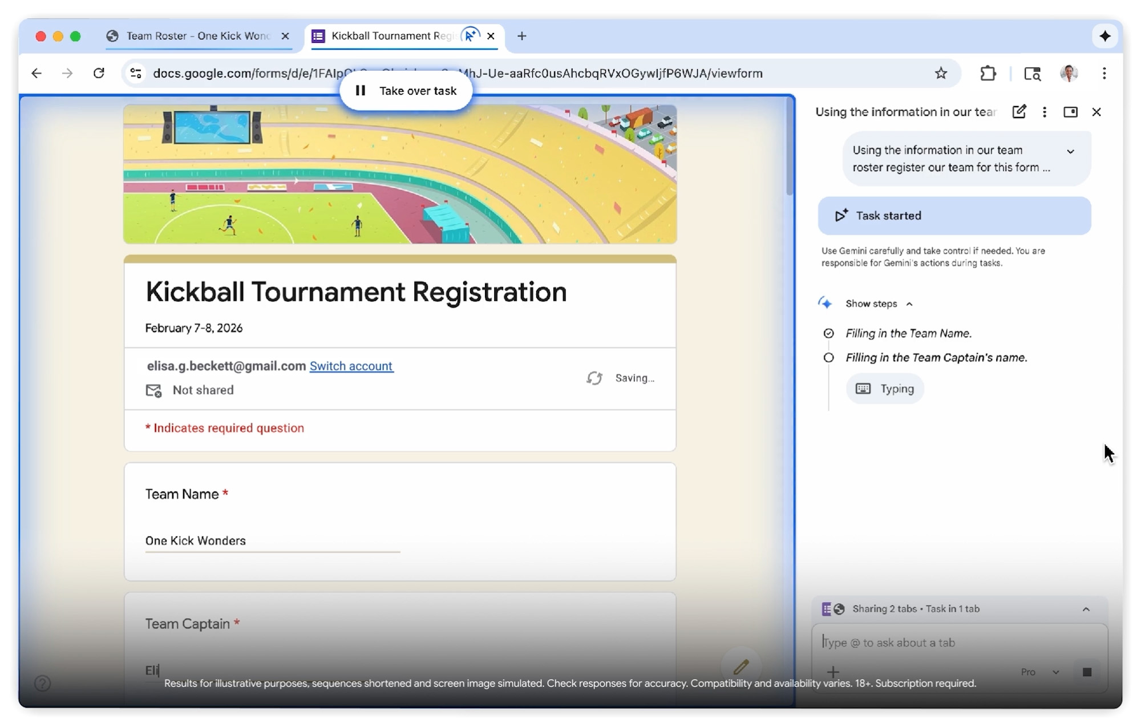Stop the running task with square button
Viewport: 1141px width, 727px height.
(x=1087, y=672)
